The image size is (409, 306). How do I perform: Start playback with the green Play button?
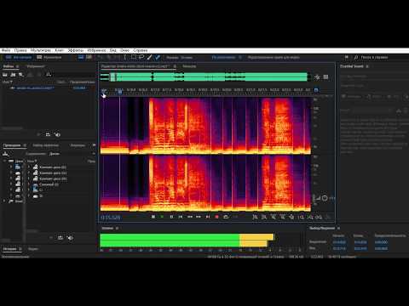point(162,217)
